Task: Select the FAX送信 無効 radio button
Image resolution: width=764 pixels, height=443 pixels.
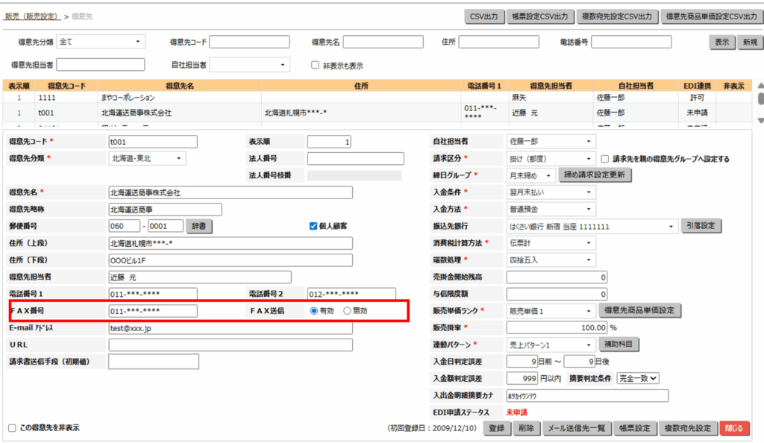Action: click(x=348, y=311)
